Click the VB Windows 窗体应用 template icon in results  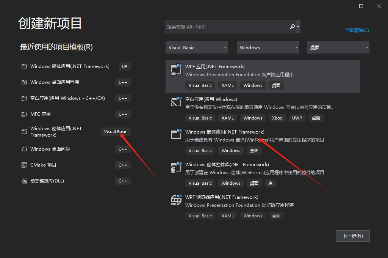point(176,134)
